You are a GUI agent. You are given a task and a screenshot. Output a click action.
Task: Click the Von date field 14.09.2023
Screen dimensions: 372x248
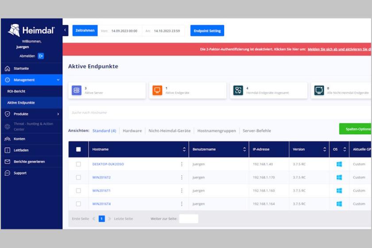click(124, 31)
